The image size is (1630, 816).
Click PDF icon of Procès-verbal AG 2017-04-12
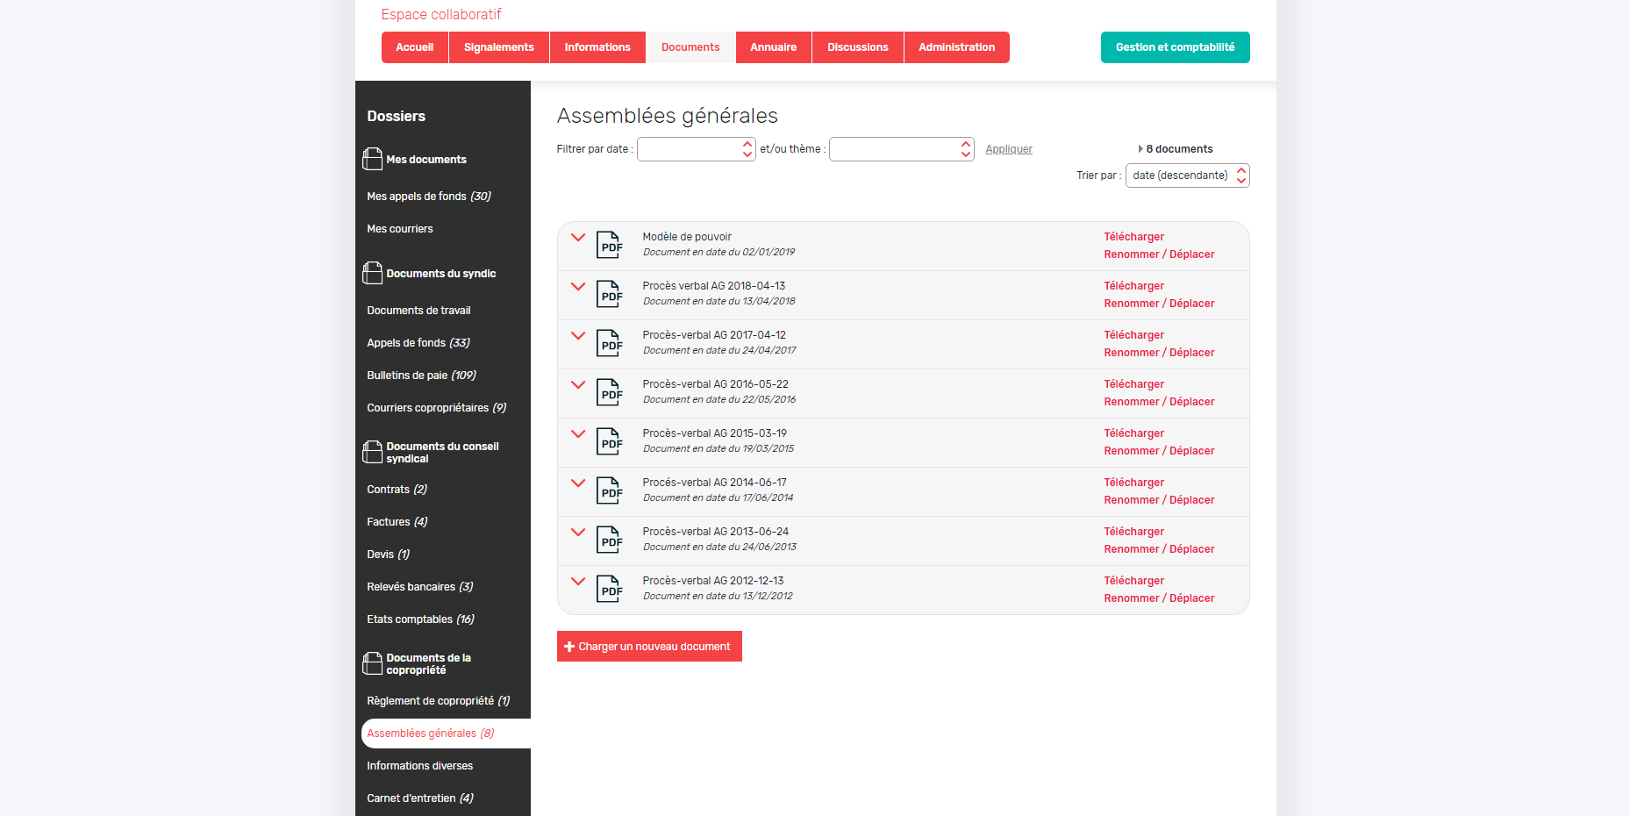click(610, 343)
